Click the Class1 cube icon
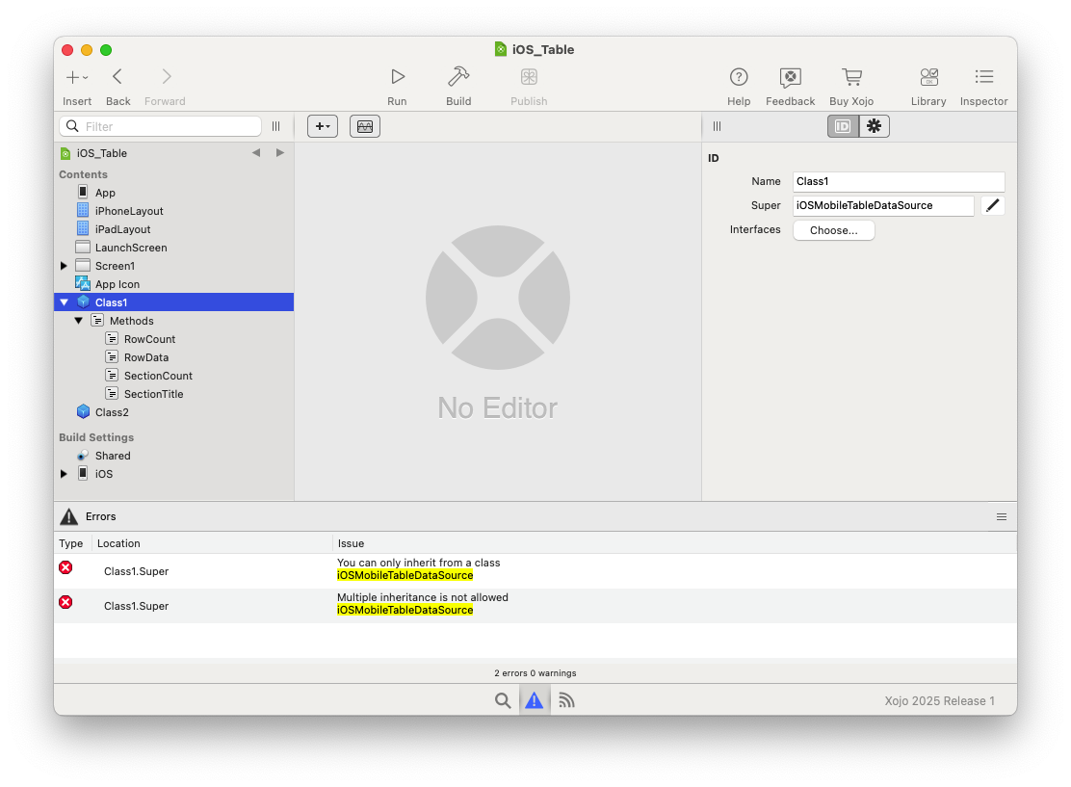The image size is (1071, 787). 84,302
